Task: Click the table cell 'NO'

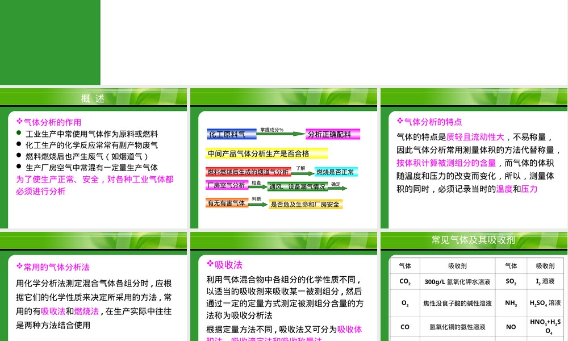Action: 511,327
